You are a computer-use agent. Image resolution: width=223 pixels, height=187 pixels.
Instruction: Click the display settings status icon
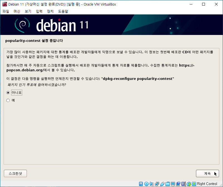[x=173, y=184]
